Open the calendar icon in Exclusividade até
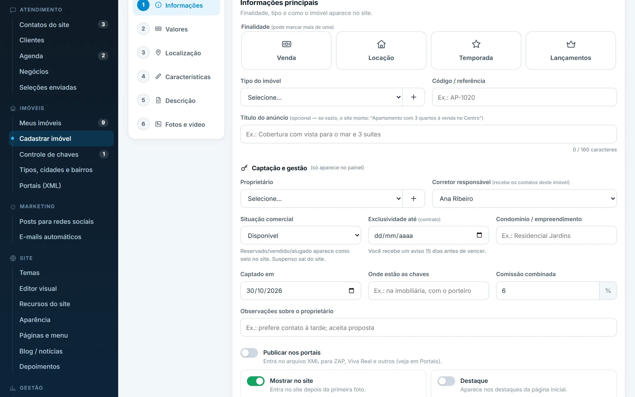This screenshot has width=635, height=397. click(479, 235)
